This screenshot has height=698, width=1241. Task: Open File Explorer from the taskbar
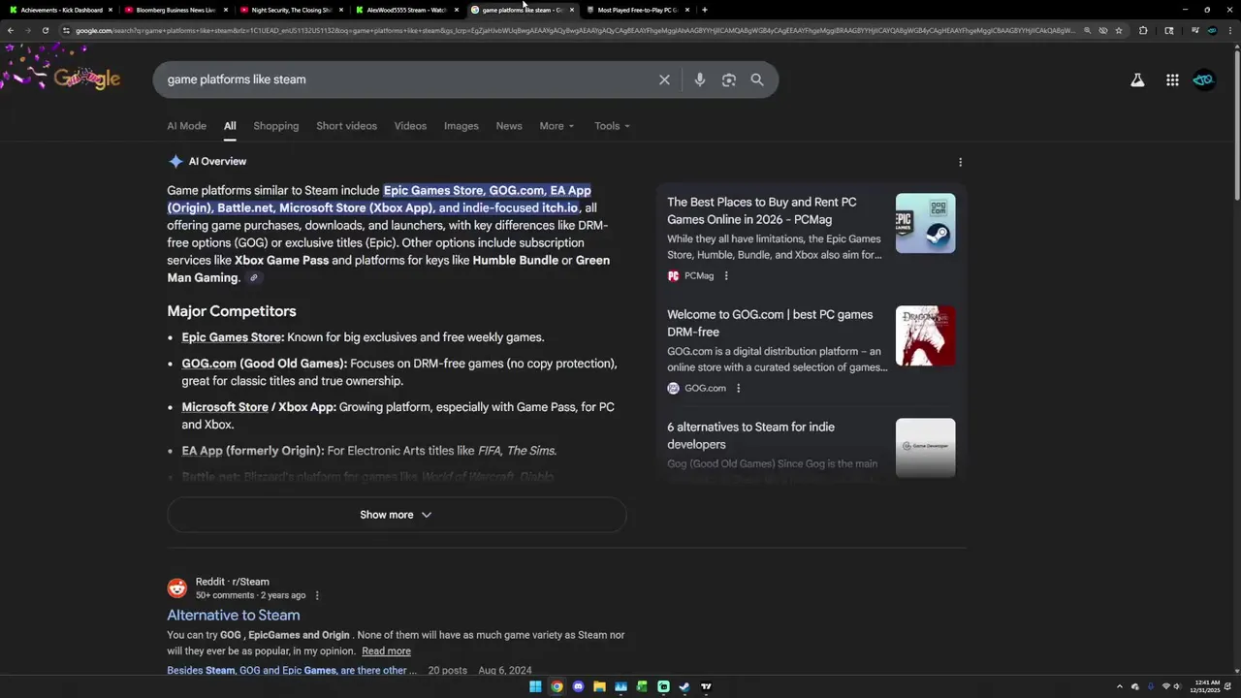(599, 686)
